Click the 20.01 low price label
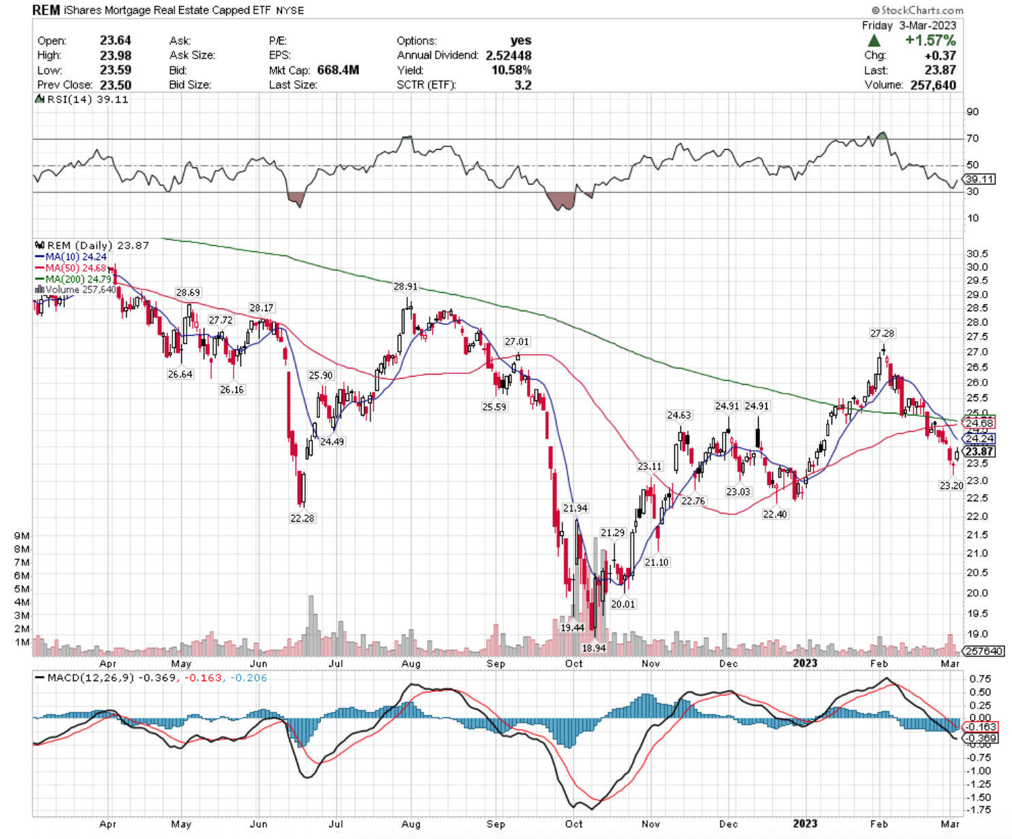 click(x=622, y=604)
